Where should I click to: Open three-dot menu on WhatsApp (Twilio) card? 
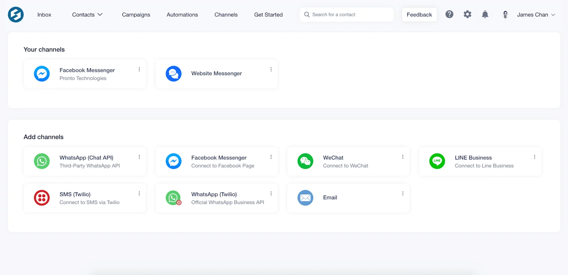coord(271,193)
